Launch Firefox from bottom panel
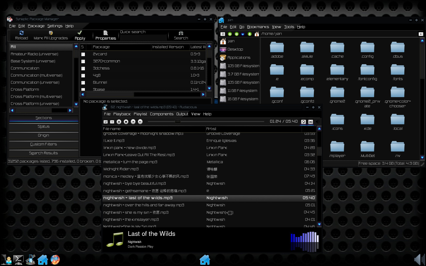The width and height of the screenshot is (426, 266). click(x=55, y=260)
